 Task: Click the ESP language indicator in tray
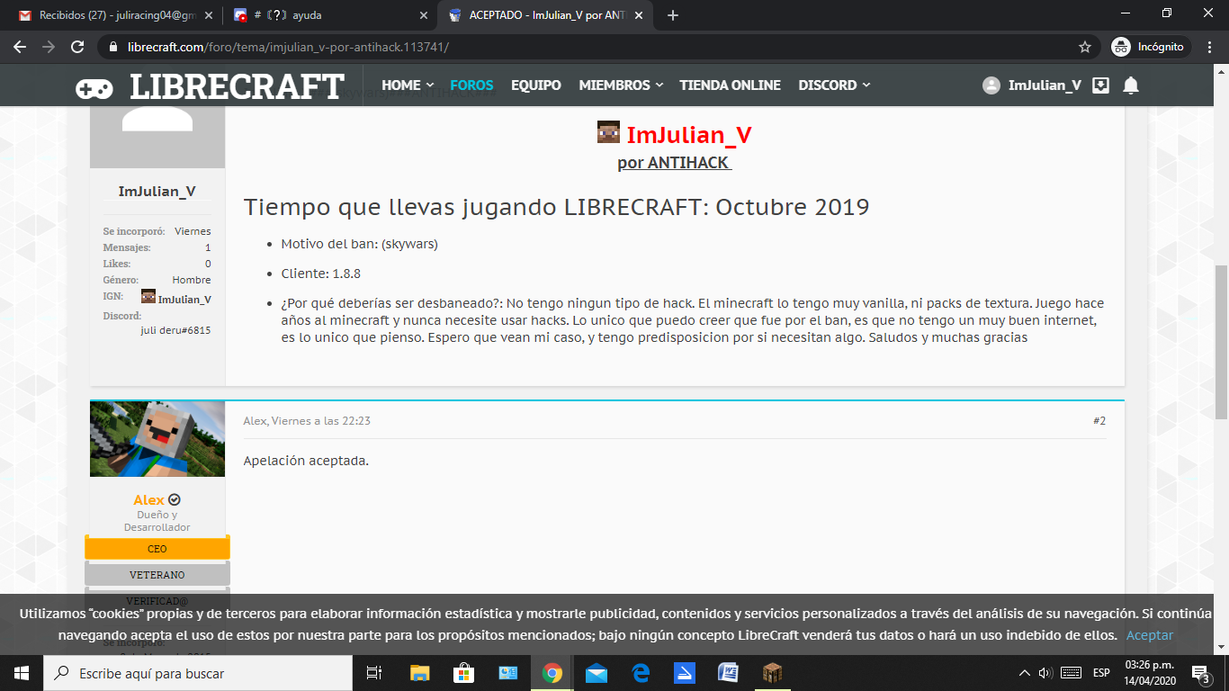[x=1101, y=673]
